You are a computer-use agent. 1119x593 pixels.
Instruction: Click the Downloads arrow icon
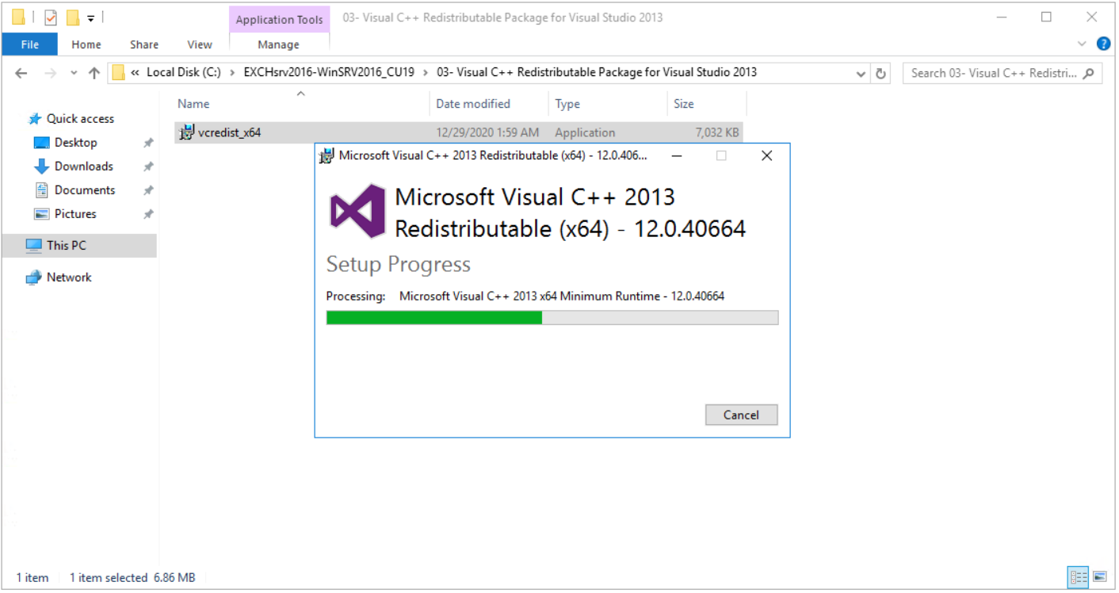[41, 166]
